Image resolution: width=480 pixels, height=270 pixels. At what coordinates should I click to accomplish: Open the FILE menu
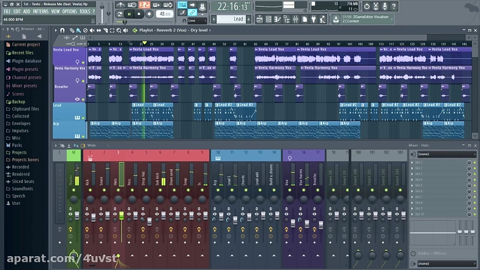[7, 11]
